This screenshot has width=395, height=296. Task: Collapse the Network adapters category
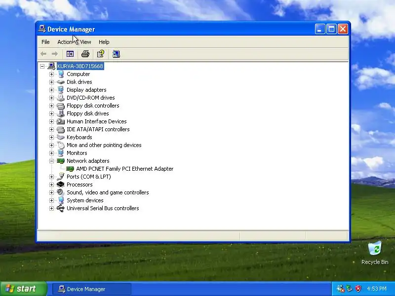click(x=52, y=161)
